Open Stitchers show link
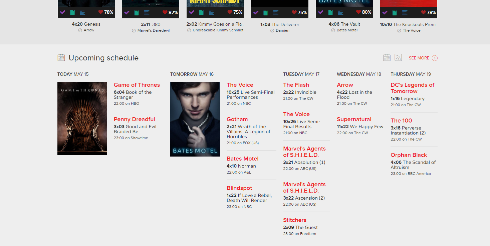490x246 pixels. tap(295, 220)
